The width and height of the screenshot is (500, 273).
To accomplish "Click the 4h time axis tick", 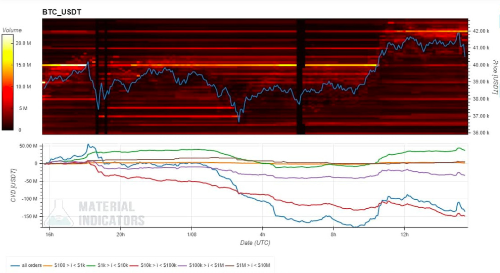I will 262,234.
